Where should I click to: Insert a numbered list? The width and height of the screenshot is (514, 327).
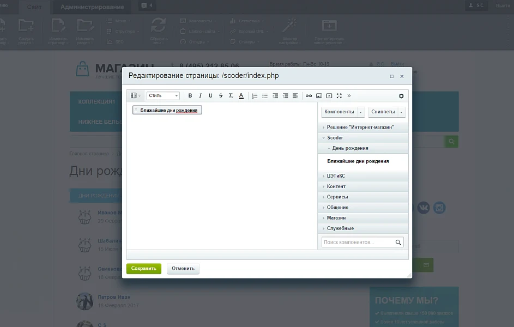(255, 96)
